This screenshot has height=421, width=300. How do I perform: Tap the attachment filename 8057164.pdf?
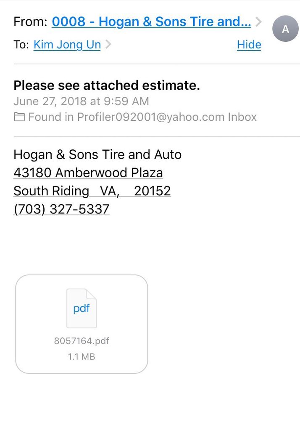[82, 341]
